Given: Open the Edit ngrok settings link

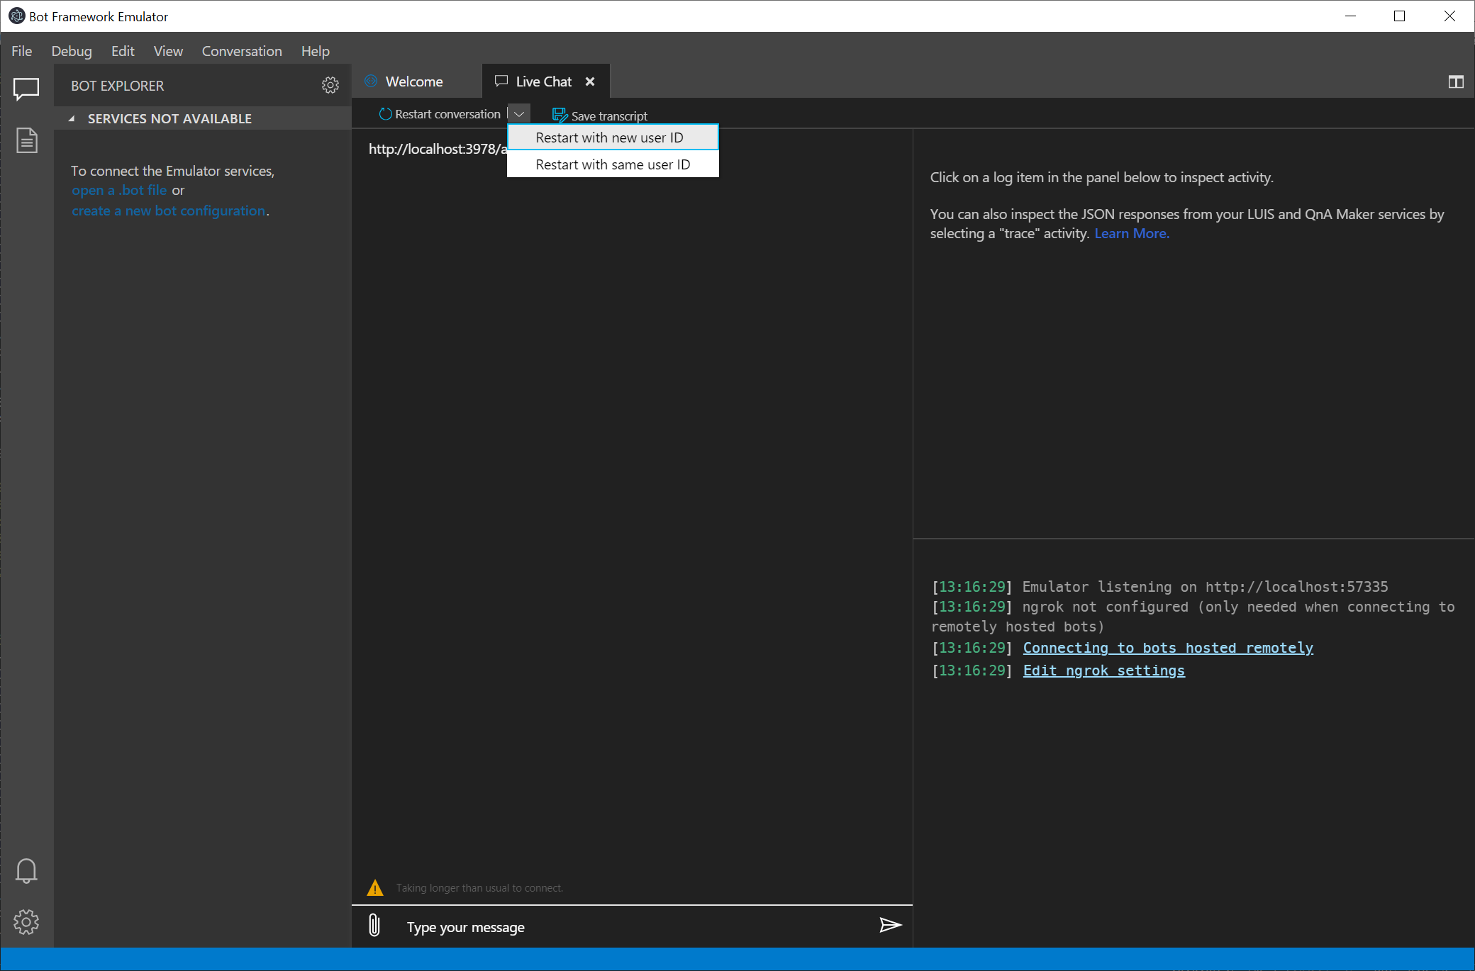Looking at the screenshot, I should pos(1103,670).
